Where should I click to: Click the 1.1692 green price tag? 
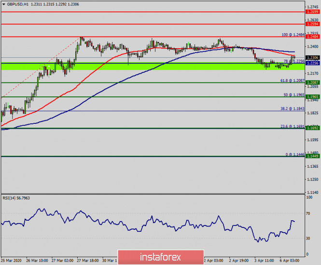coord(312,129)
